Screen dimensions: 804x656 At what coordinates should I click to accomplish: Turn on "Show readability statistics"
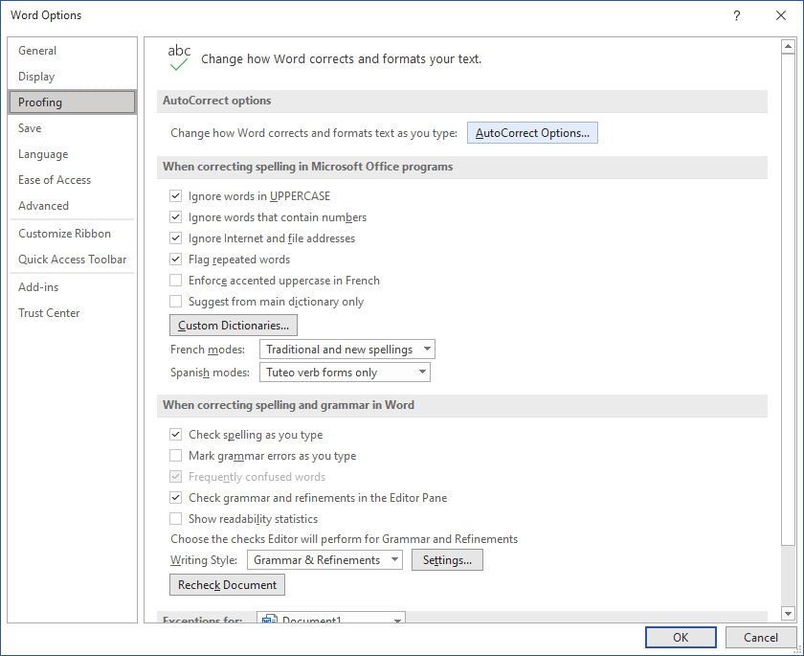[175, 518]
